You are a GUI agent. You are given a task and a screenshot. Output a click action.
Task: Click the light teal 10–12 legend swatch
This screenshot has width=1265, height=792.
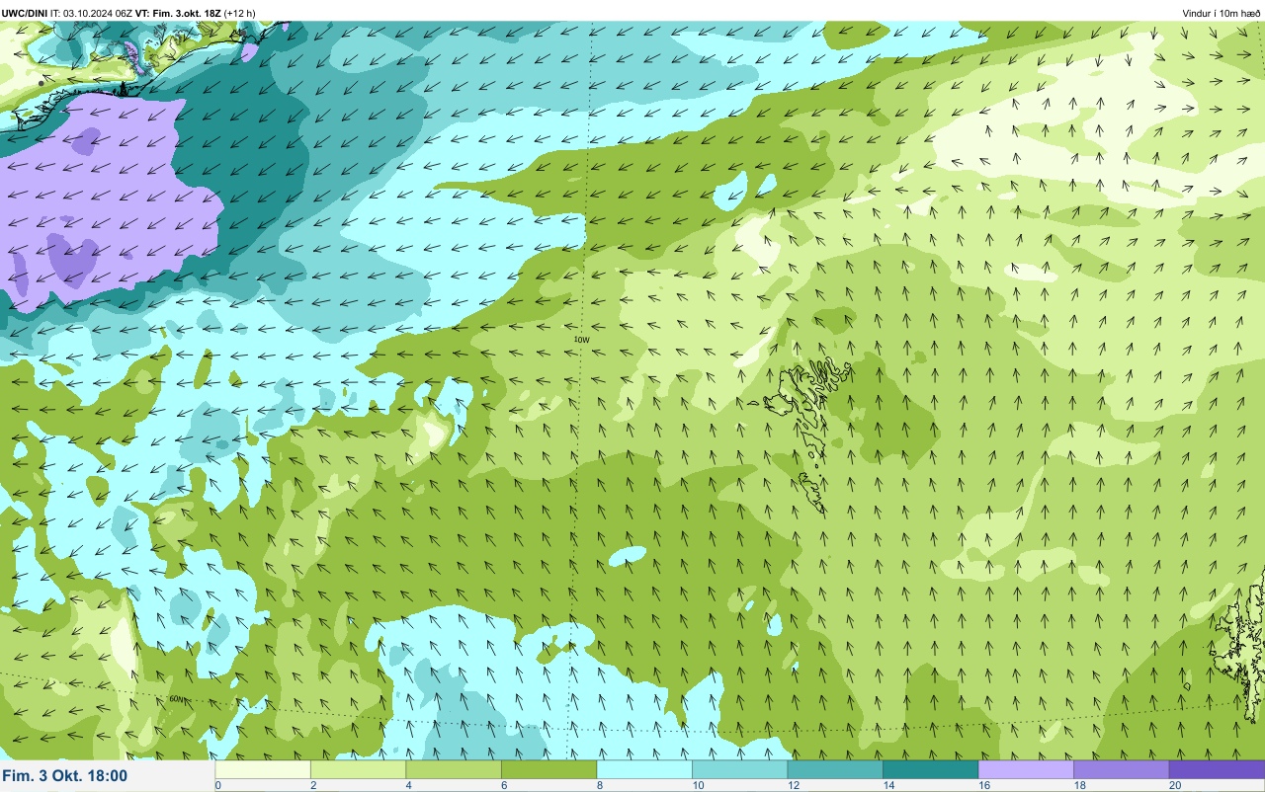point(739,769)
